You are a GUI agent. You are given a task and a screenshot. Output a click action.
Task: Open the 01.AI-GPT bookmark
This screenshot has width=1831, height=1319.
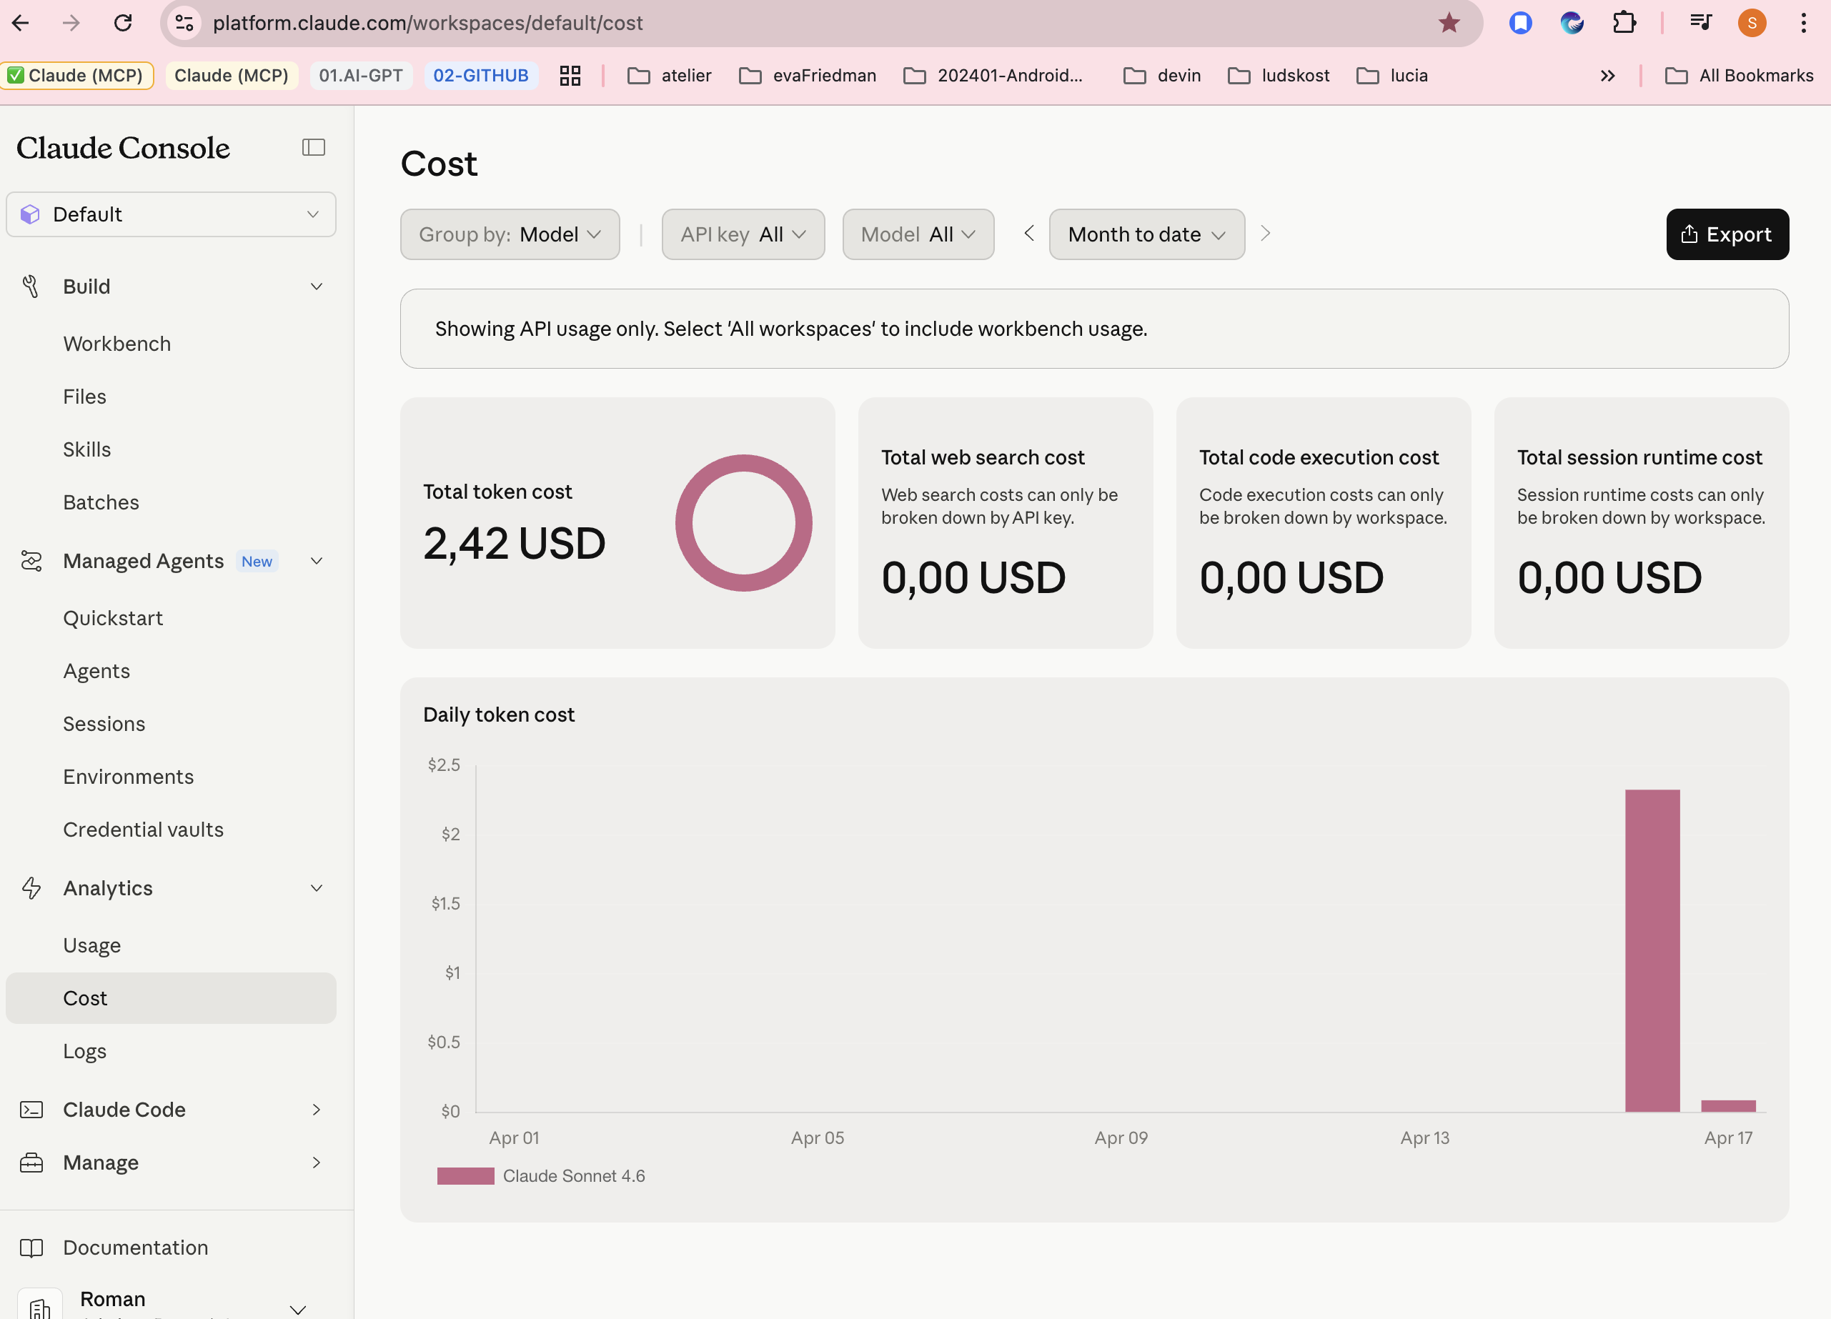tap(361, 76)
